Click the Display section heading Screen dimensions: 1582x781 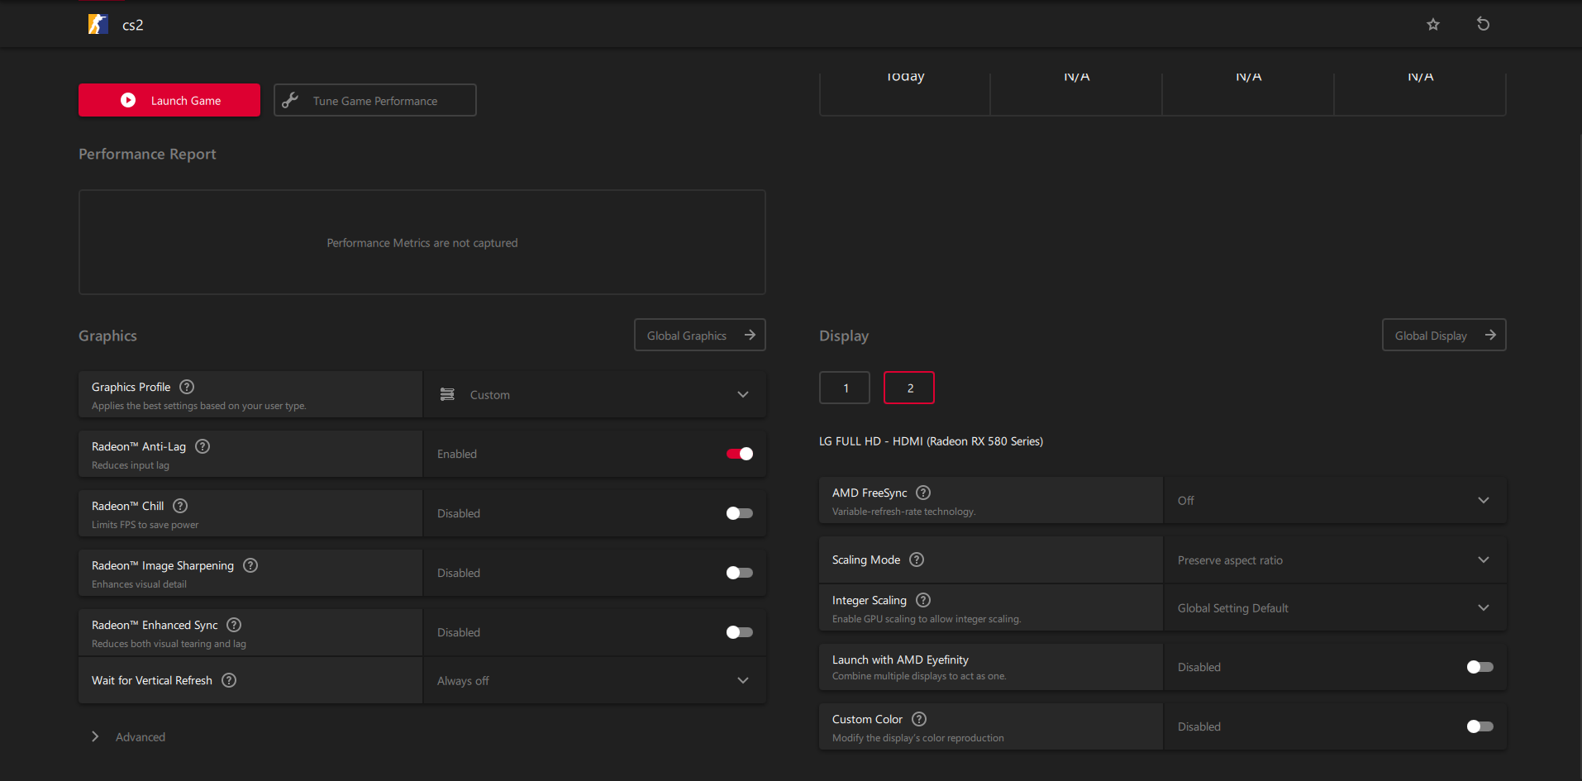tap(844, 336)
